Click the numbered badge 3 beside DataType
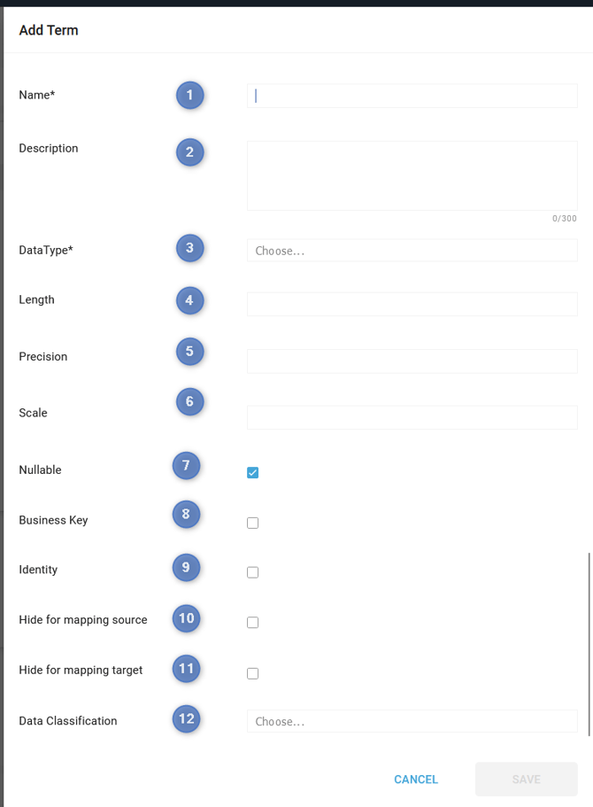Viewport: 593px width, 807px height. tap(189, 248)
